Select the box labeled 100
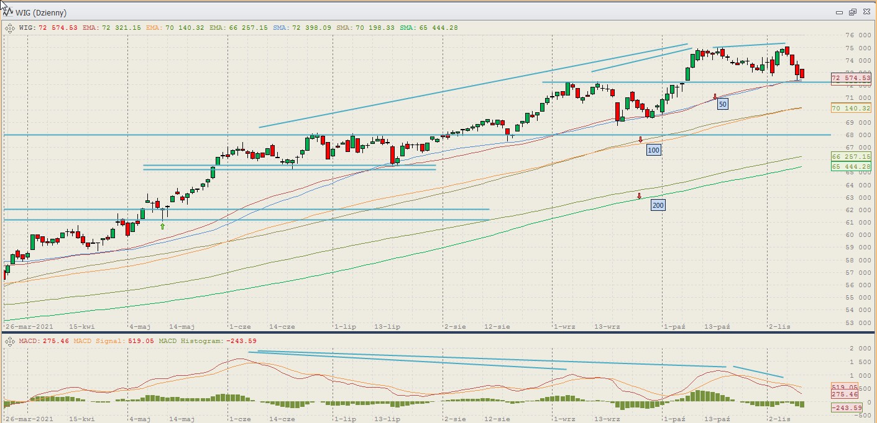 [x=653, y=150]
